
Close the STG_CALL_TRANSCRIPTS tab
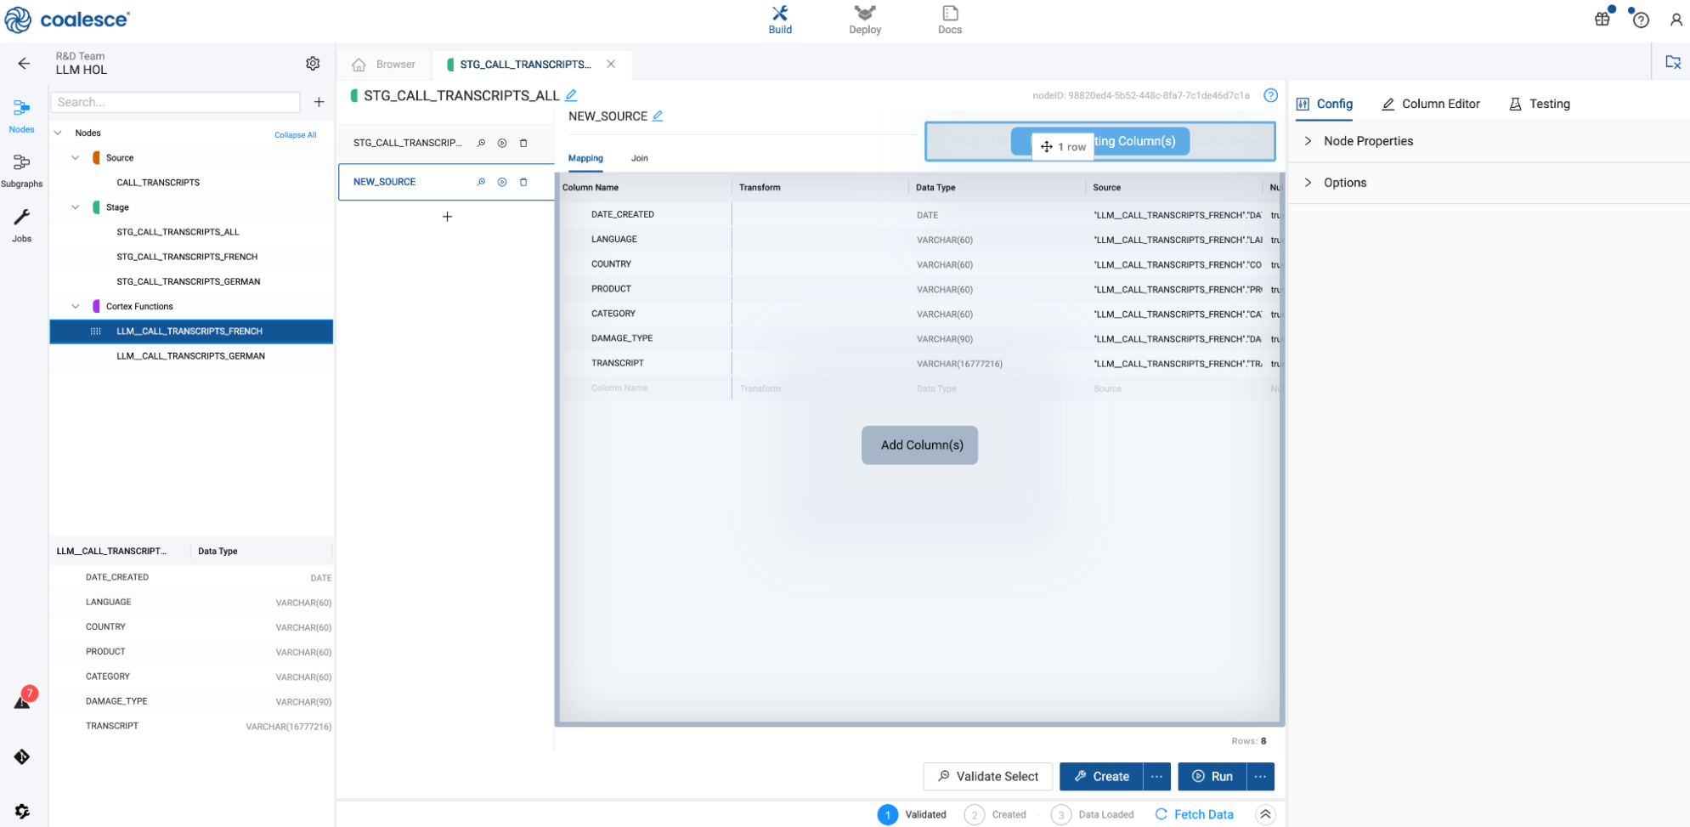click(611, 65)
